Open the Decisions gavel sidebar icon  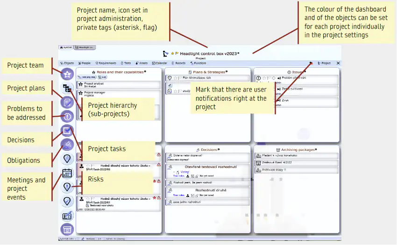click(67, 145)
